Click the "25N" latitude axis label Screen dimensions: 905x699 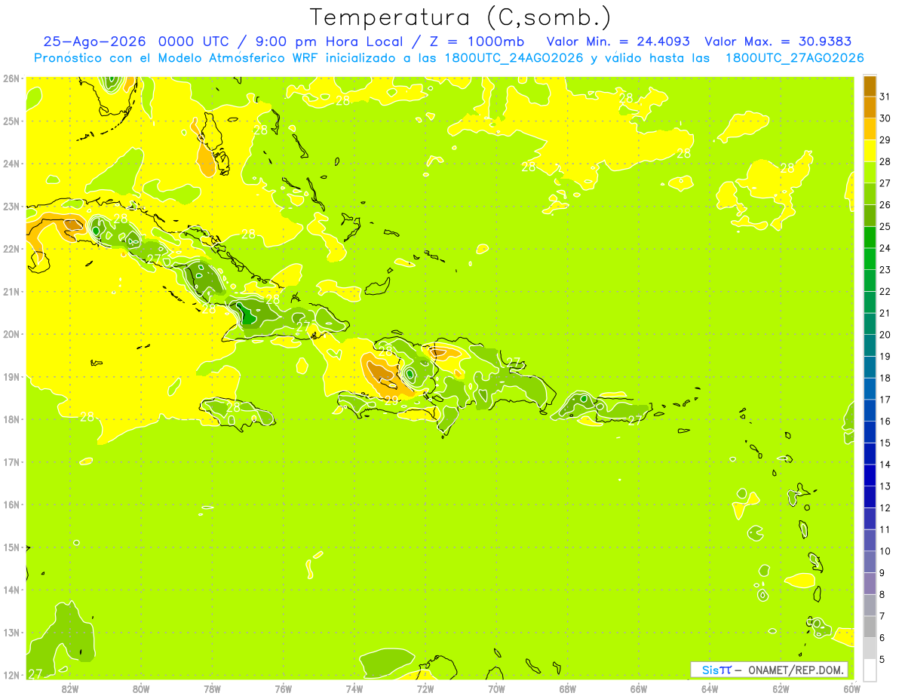click(x=11, y=121)
